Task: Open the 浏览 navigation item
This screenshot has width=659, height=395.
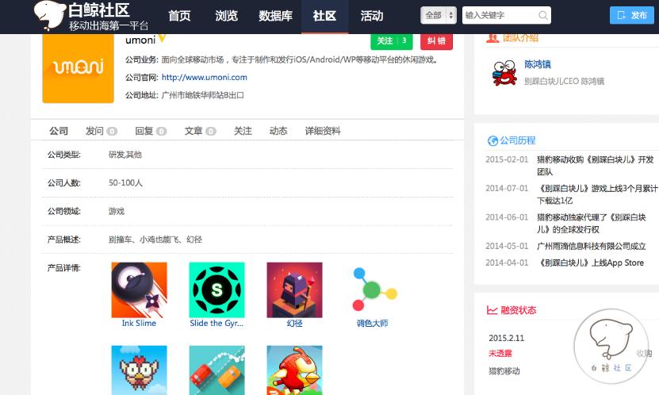Action: [x=226, y=16]
